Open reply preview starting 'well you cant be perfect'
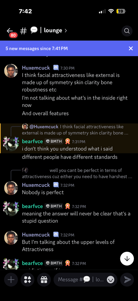Viewport: 138px width, 301px height. (77, 173)
